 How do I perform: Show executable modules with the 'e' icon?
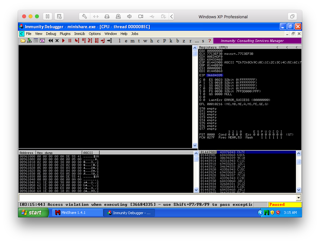[126, 41]
